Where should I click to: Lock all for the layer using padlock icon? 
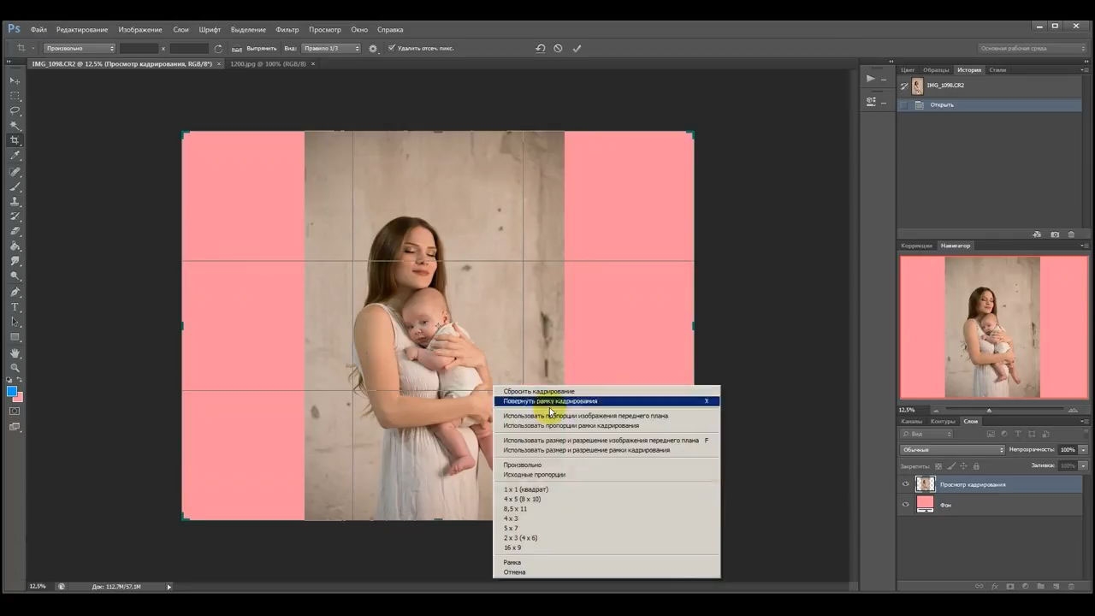point(977,466)
